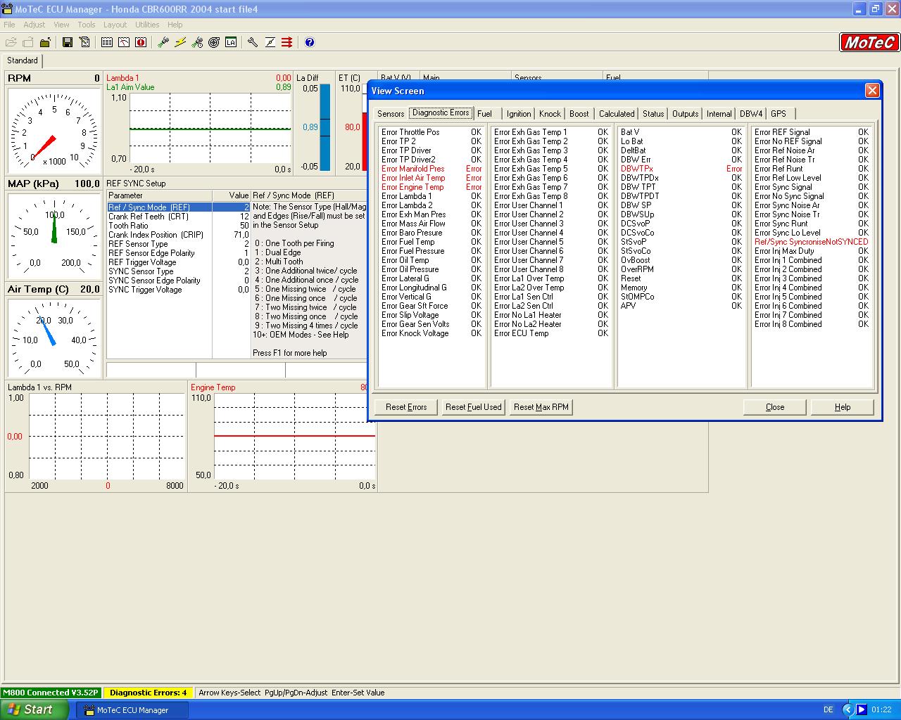Open the table view screen icon

pos(107,42)
